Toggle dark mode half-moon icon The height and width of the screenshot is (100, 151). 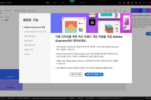(x=124, y=3)
